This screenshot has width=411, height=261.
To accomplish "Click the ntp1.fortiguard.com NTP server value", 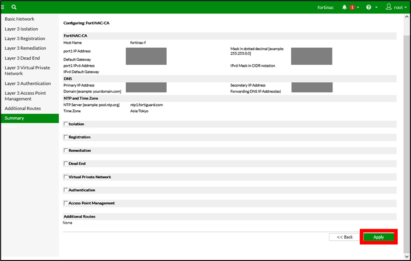I will 146,105.
